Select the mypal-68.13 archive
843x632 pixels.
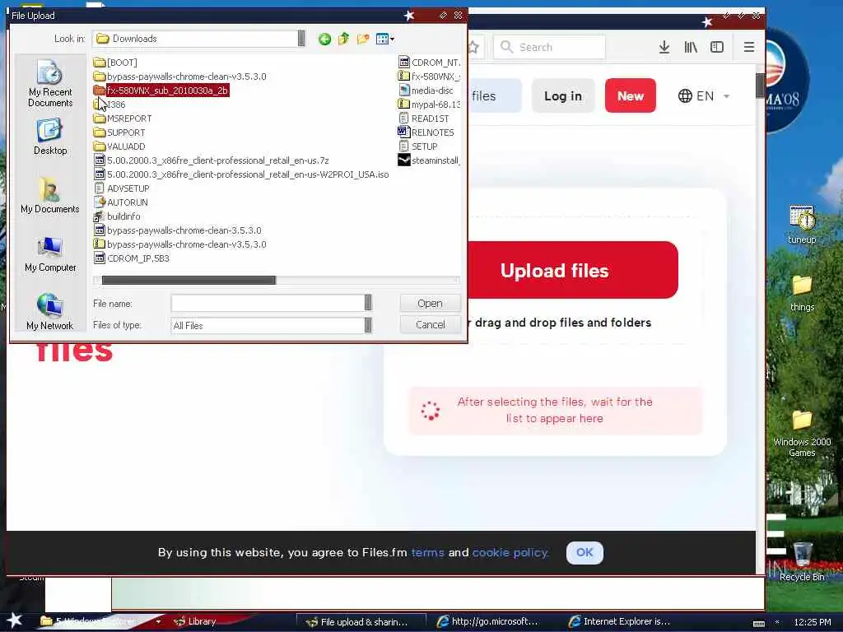click(429, 105)
